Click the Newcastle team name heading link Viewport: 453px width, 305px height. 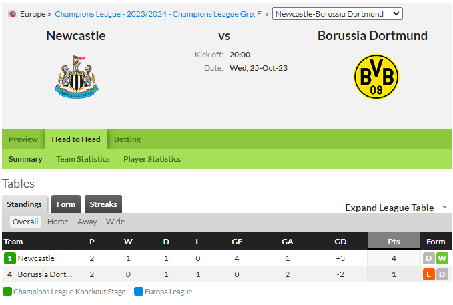tap(75, 36)
